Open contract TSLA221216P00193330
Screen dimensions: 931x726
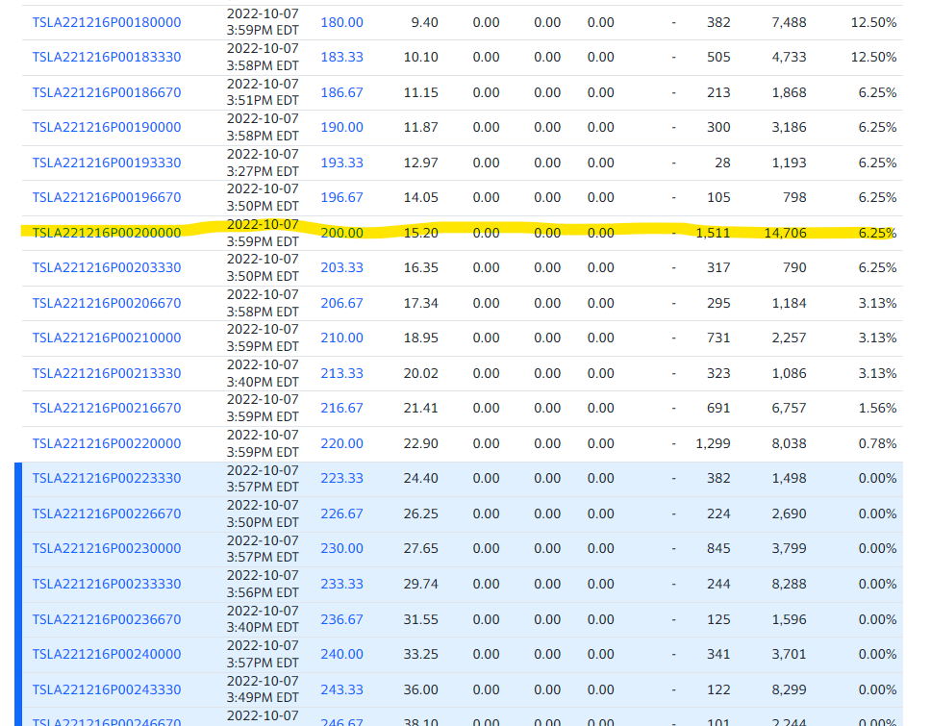(x=107, y=163)
